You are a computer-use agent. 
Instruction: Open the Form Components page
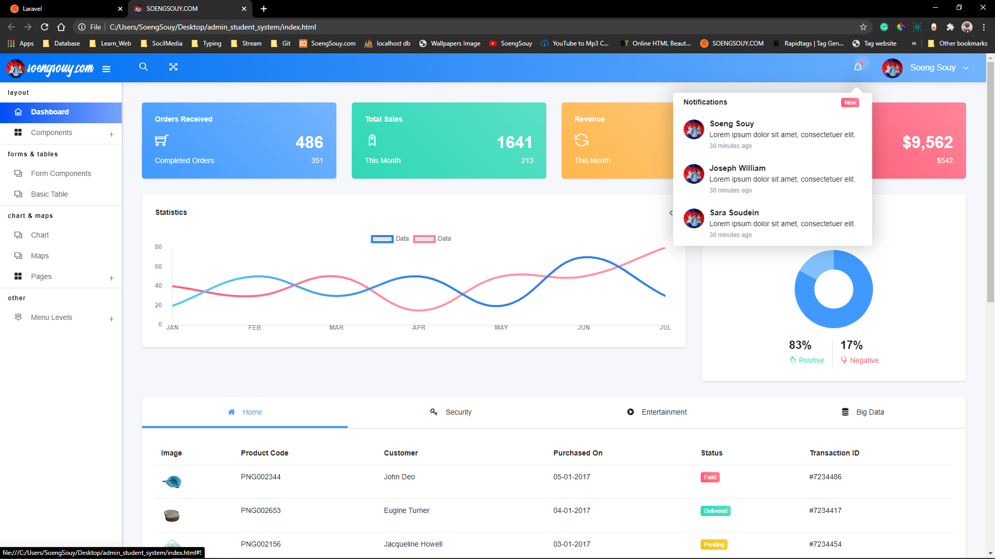(x=61, y=173)
